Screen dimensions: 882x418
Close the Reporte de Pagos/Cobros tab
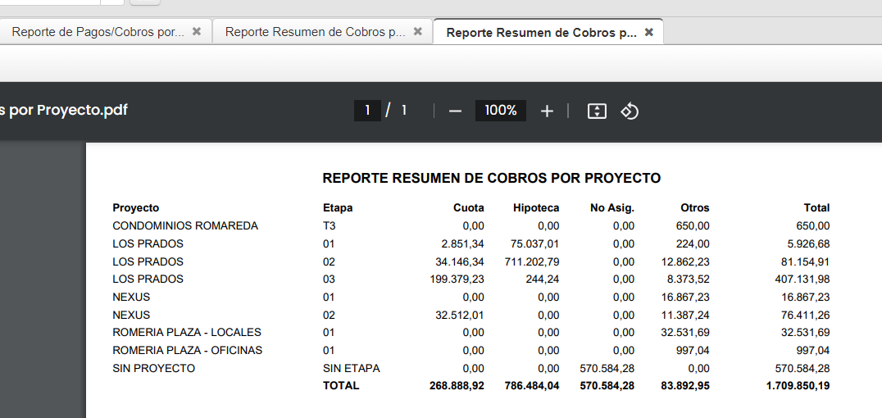click(x=197, y=31)
